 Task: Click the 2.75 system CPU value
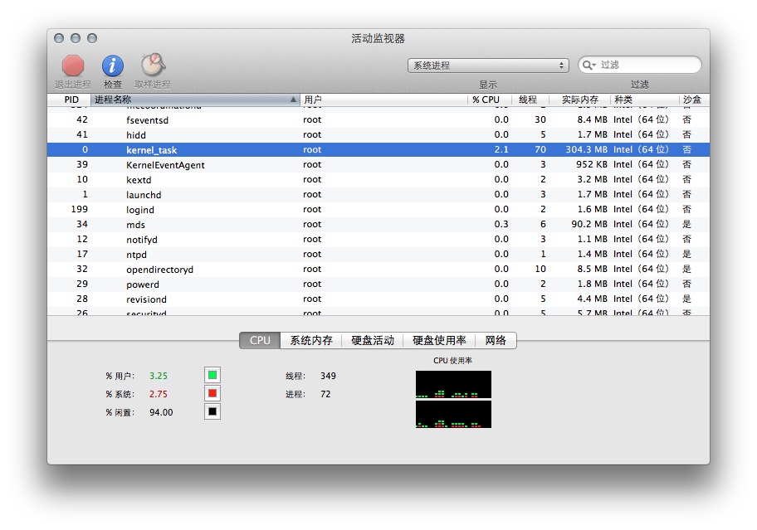tap(159, 394)
